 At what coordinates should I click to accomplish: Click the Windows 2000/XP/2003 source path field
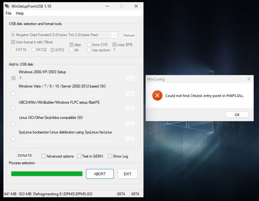68,78
